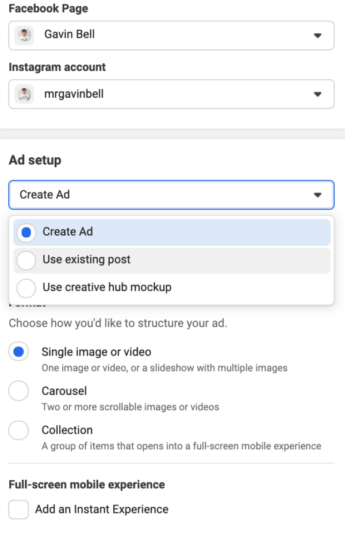Click the Facebook Page field label
This screenshot has height=544, width=345.
point(48,8)
